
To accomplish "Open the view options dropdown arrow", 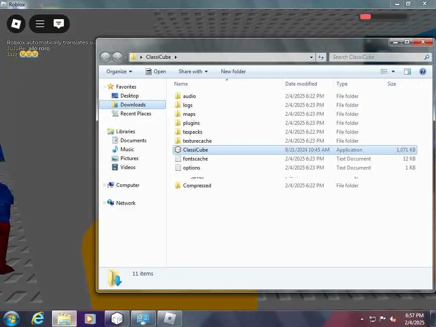I will 393,72.
